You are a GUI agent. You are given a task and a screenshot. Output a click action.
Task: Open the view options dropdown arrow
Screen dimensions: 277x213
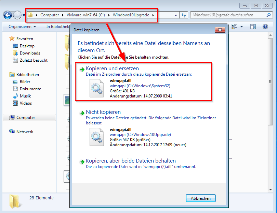[x=241, y=27]
